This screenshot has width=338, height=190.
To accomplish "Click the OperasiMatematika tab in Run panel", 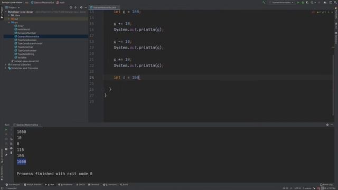I will click(27, 125).
